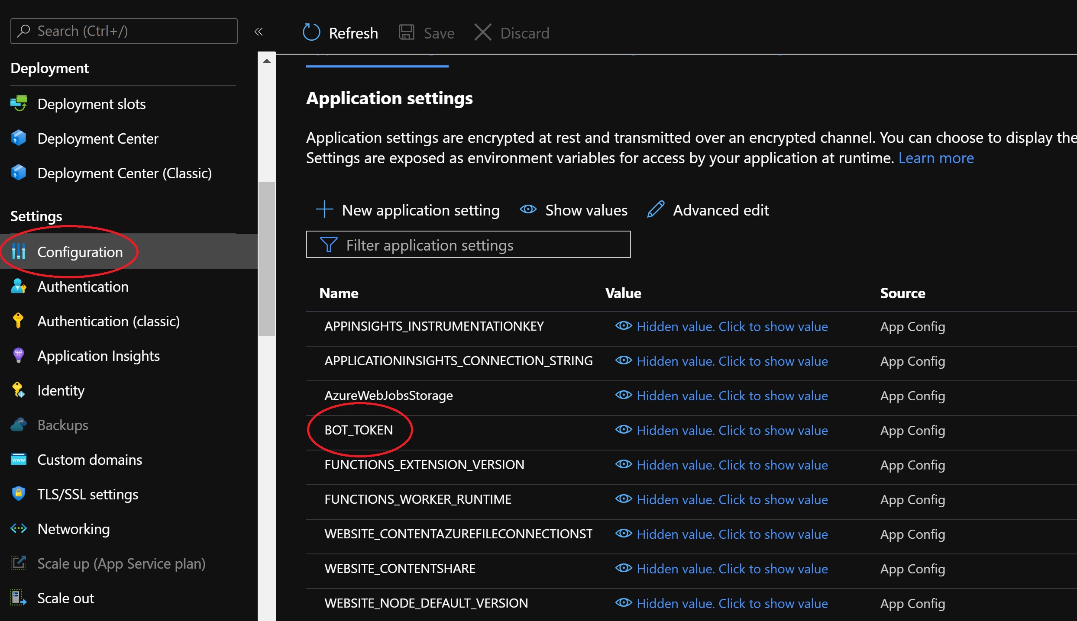The height and width of the screenshot is (621, 1077).
Task: Select the TLS/SSL settings padlock icon
Action: (18, 494)
